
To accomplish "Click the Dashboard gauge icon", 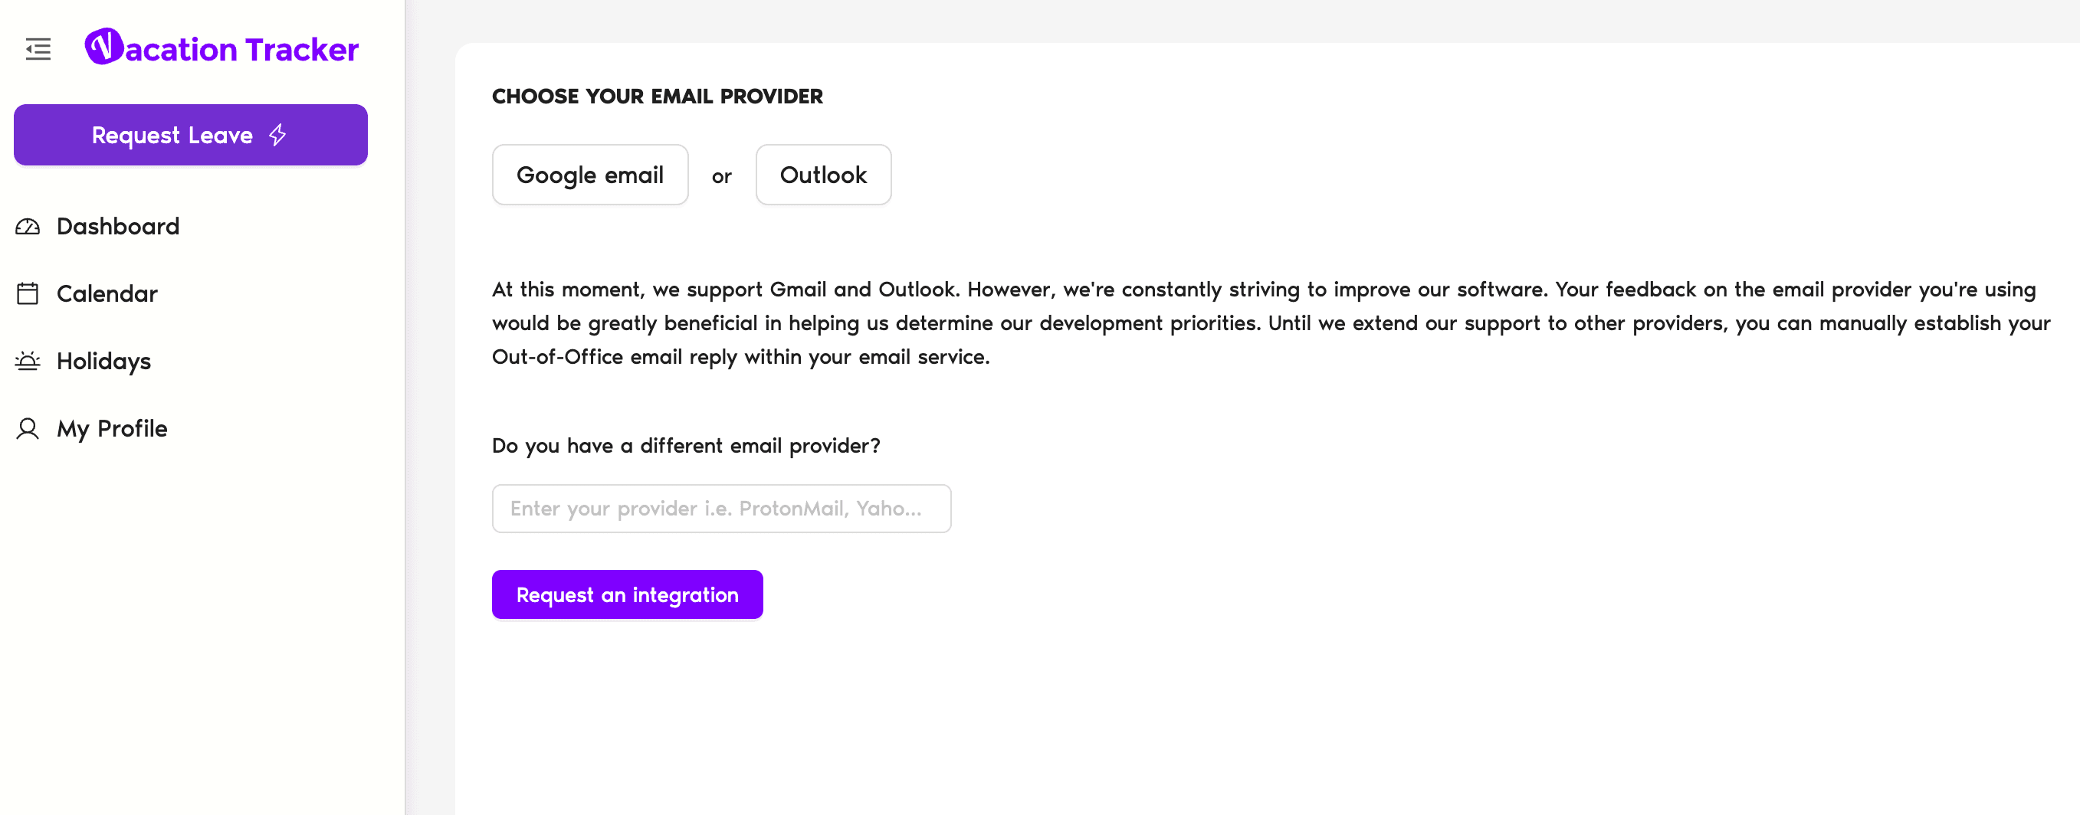I will click(x=28, y=227).
